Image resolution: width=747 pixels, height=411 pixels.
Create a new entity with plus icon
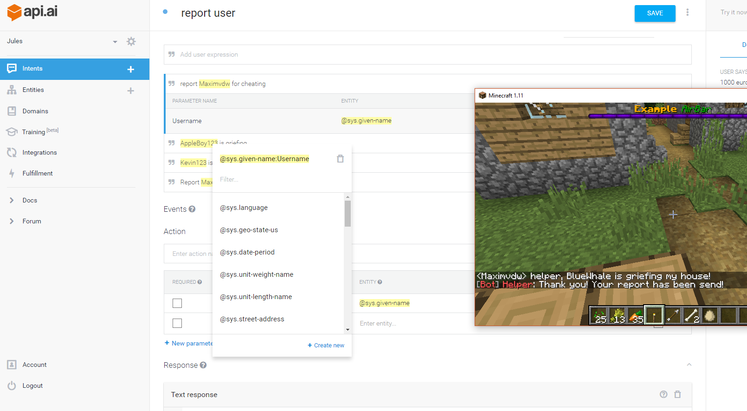pyautogui.click(x=131, y=91)
